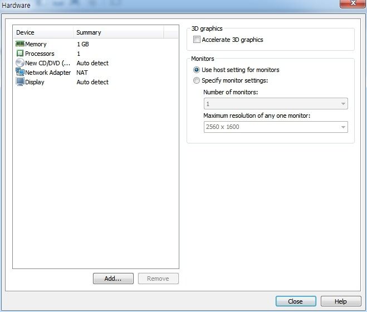
Task: Select the New CD/DVD row label
Action: pyautogui.click(x=48, y=63)
